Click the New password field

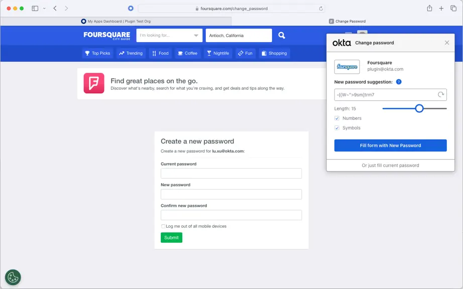pyautogui.click(x=231, y=194)
